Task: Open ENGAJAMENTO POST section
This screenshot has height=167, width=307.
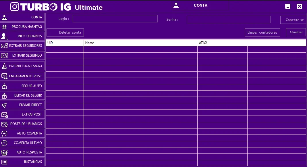Action: pyautogui.click(x=22, y=76)
